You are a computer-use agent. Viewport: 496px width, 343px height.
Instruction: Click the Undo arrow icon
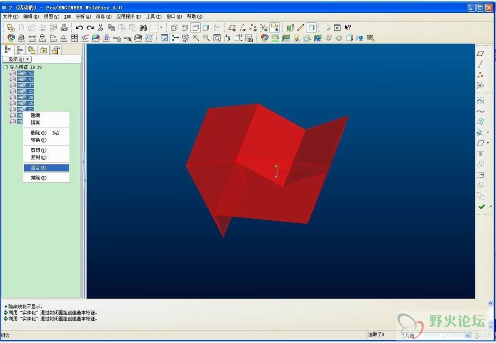point(80,28)
